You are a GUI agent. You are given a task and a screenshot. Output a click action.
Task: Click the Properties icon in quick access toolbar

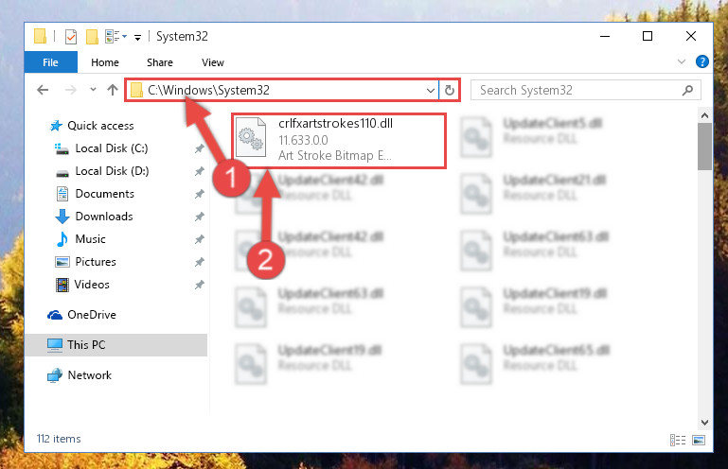point(71,36)
